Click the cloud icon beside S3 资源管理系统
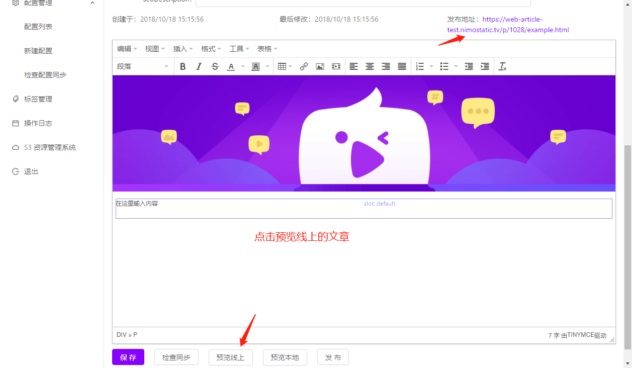Screen dimensions: 632x368 (x=16, y=147)
